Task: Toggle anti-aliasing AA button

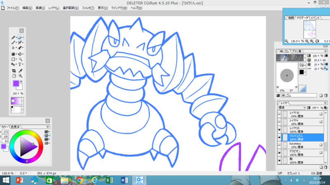Action: point(326,69)
